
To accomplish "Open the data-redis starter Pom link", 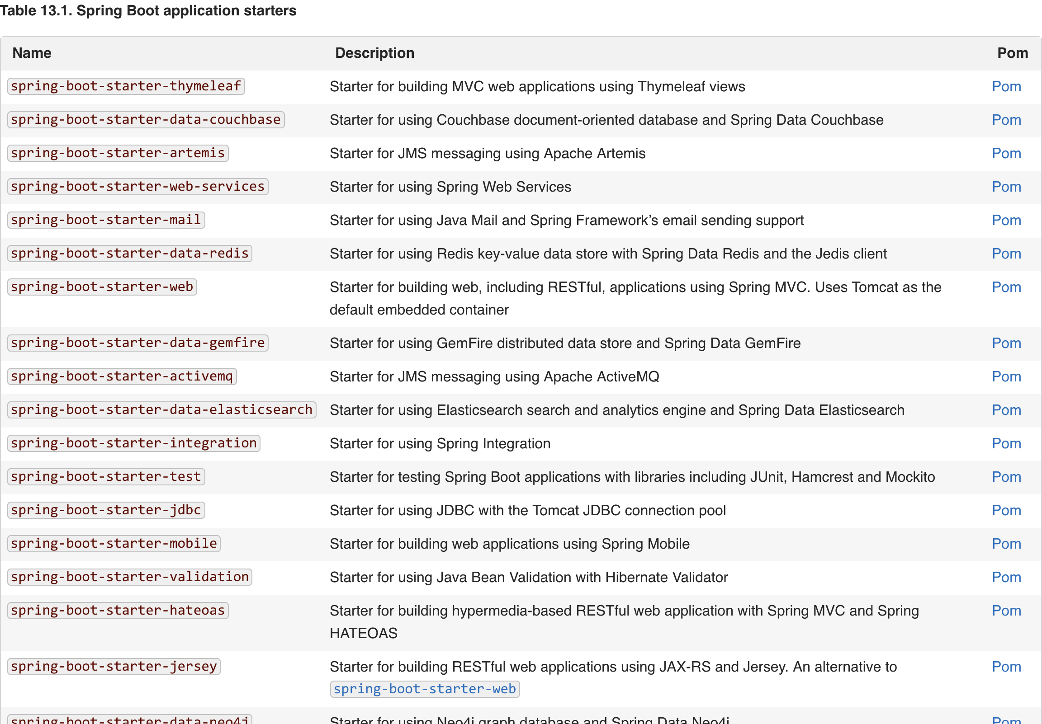I will click(x=1006, y=254).
